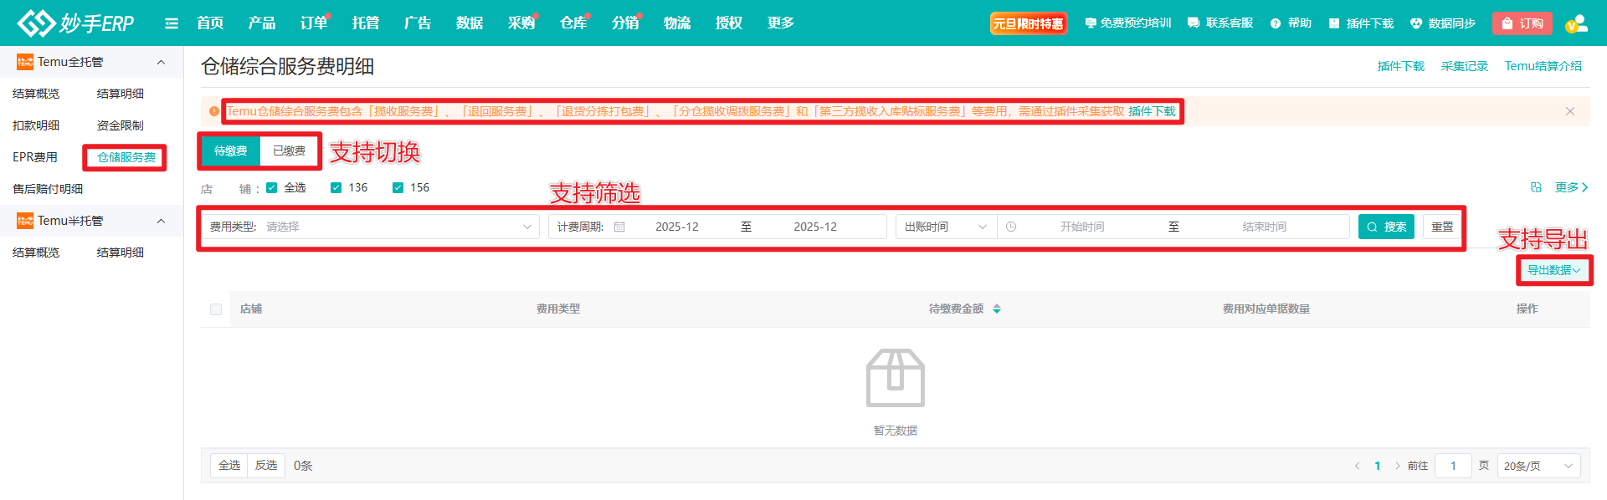Click the 前往 page number input

[x=1453, y=466]
